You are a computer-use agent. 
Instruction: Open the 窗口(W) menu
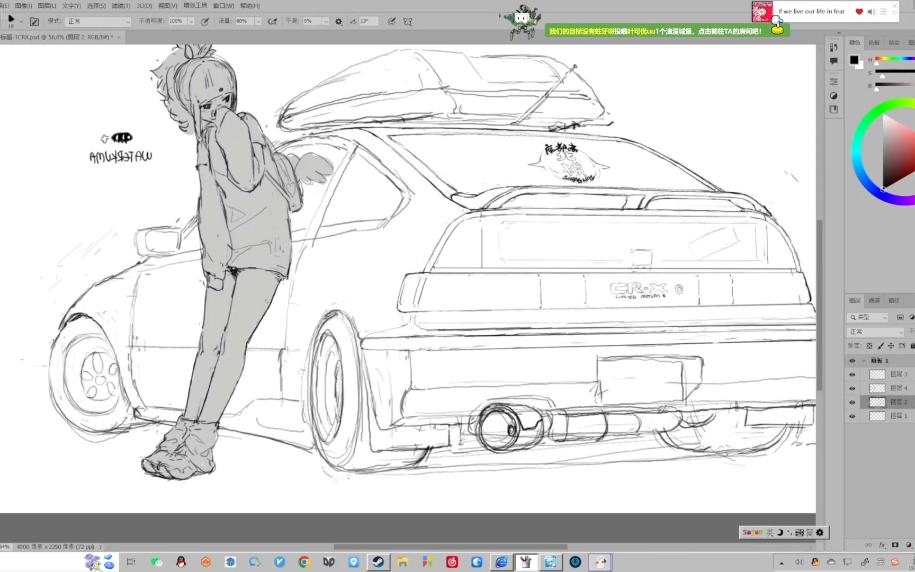click(x=223, y=6)
